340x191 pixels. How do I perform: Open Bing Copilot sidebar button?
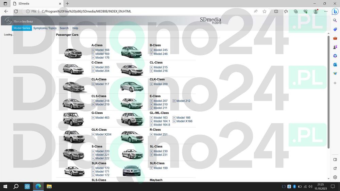tap(335, 11)
